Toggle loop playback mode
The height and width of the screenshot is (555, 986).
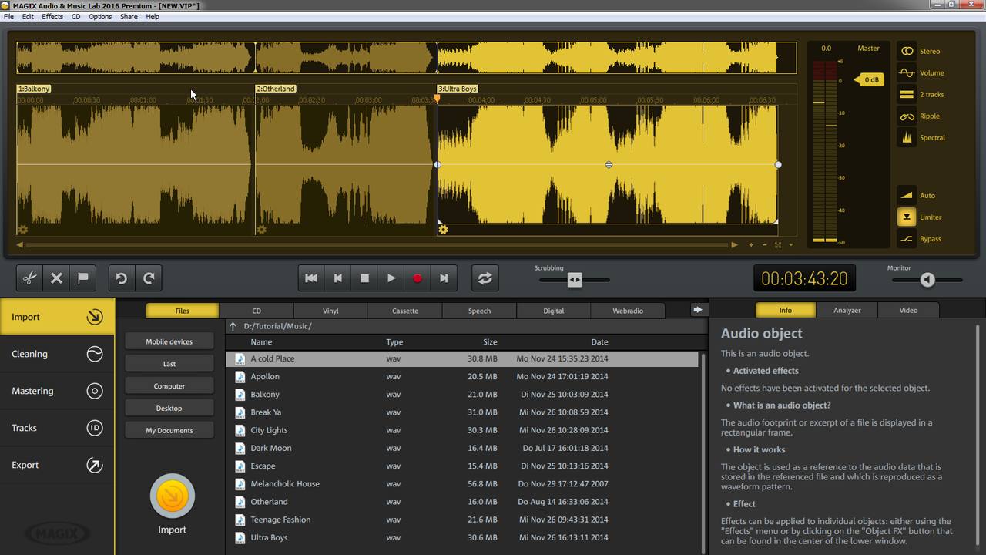(x=485, y=278)
